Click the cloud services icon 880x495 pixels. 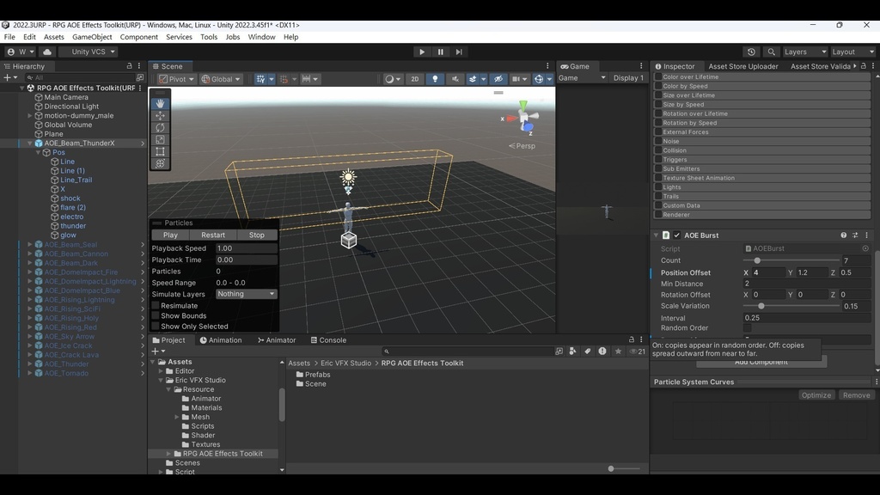[47, 52]
